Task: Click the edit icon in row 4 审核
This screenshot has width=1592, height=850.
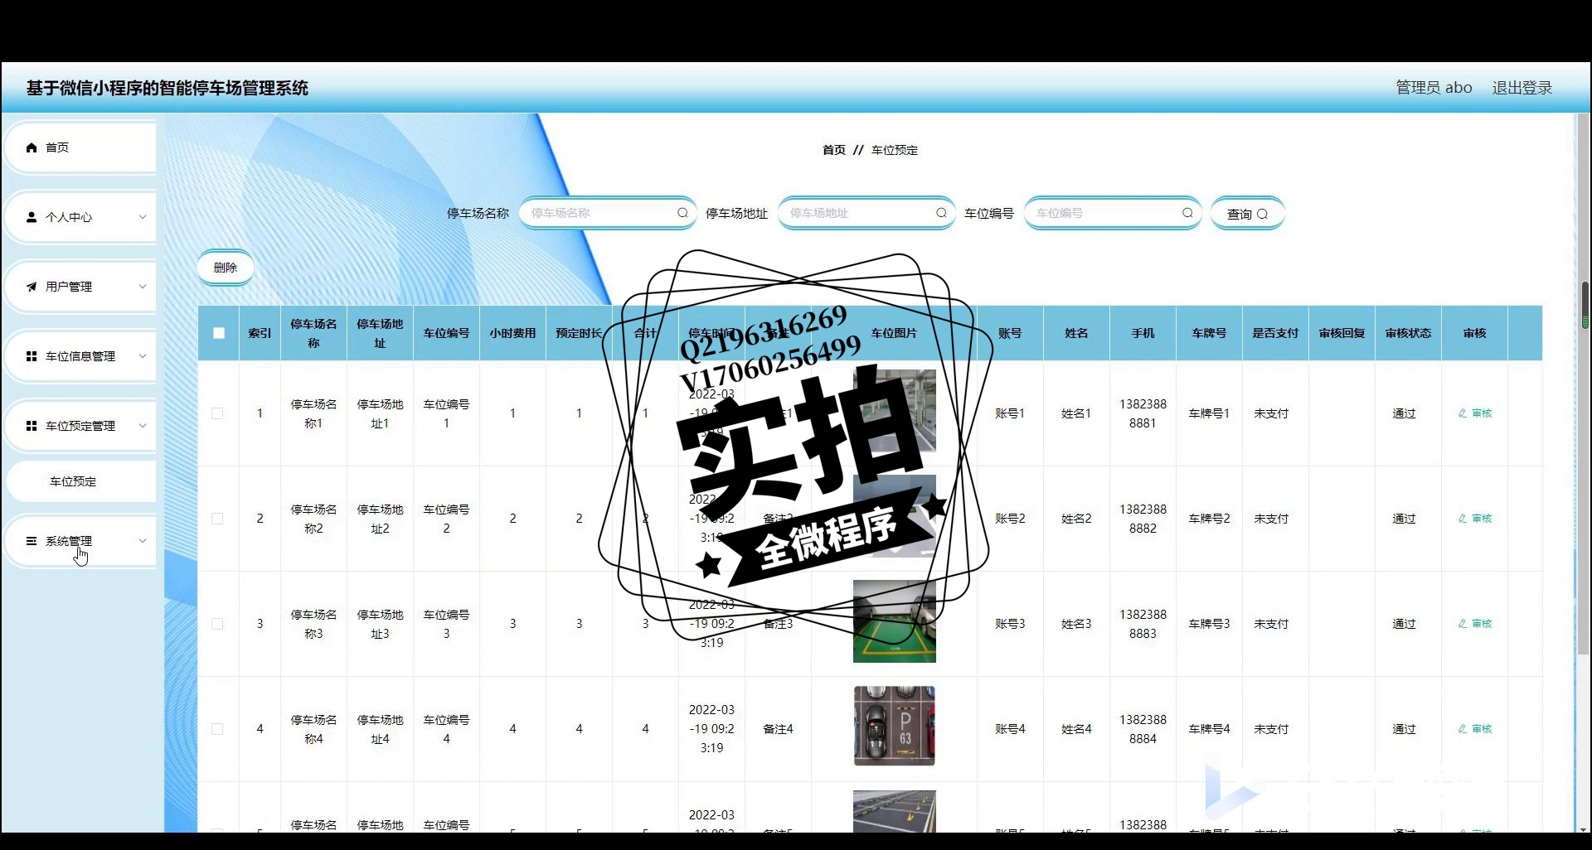Action: [1463, 729]
